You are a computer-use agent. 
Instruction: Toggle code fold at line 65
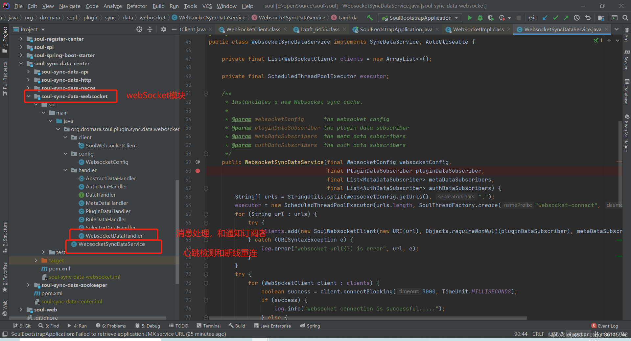206,214
